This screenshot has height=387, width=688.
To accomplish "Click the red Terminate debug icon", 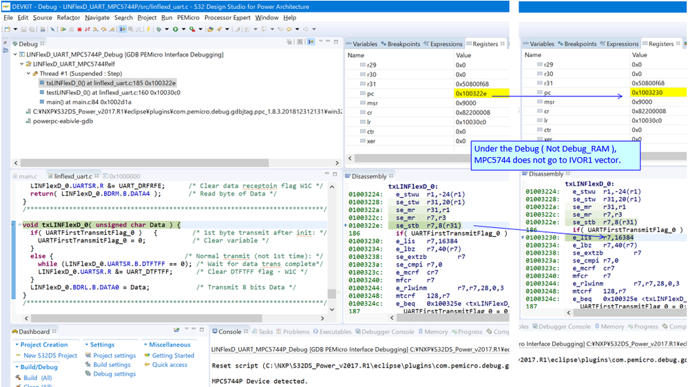I will tap(79, 30).
